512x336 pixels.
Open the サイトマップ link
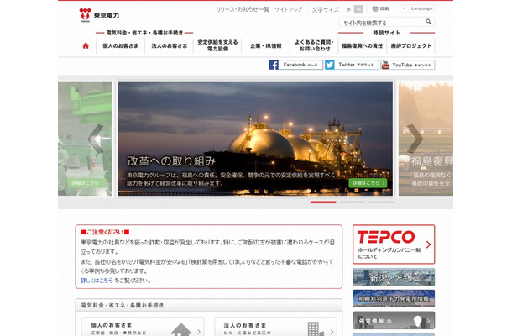(288, 9)
